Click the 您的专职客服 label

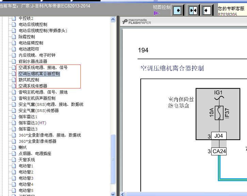[x=231, y=9]
